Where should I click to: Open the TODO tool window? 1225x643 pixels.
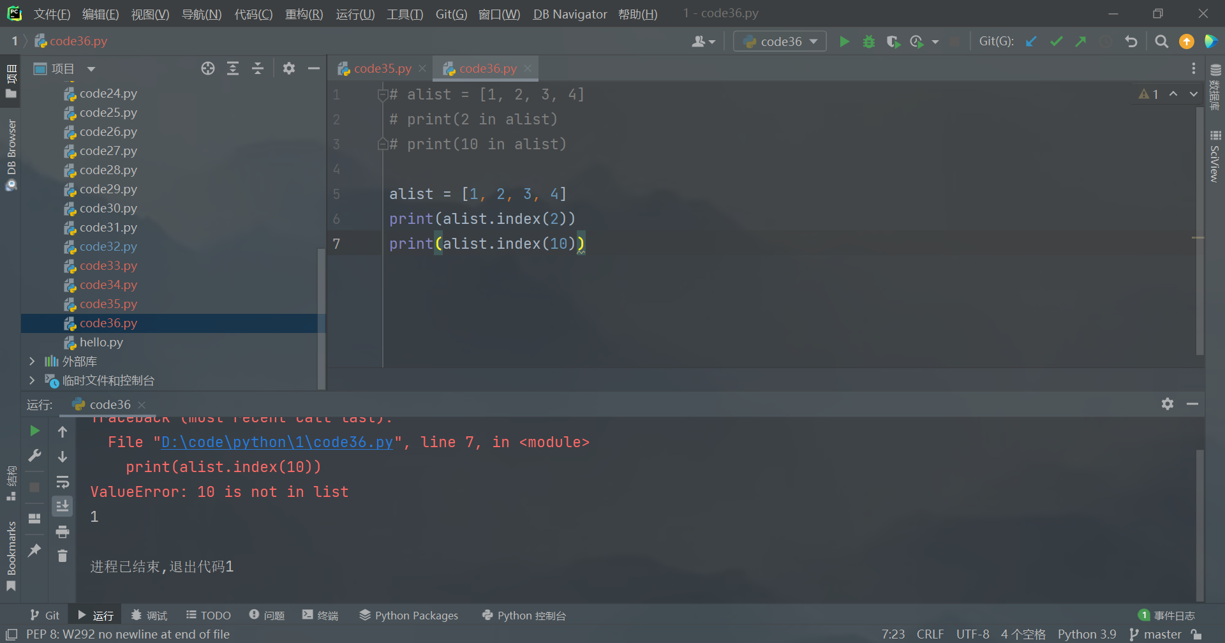(209, 616)
